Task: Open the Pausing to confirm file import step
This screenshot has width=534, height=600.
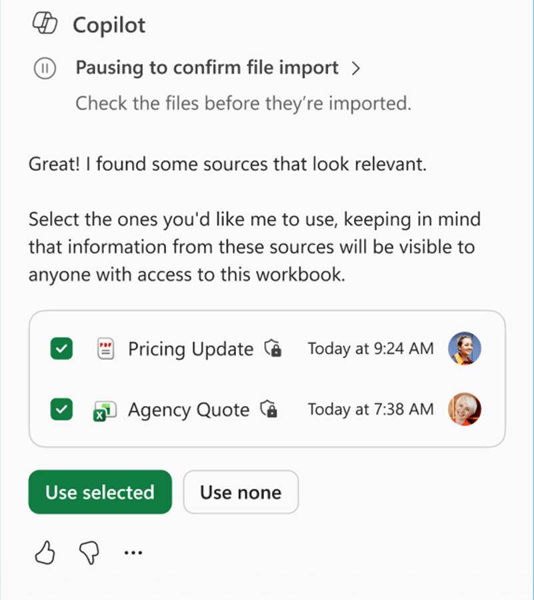Action: click(207, 68)
